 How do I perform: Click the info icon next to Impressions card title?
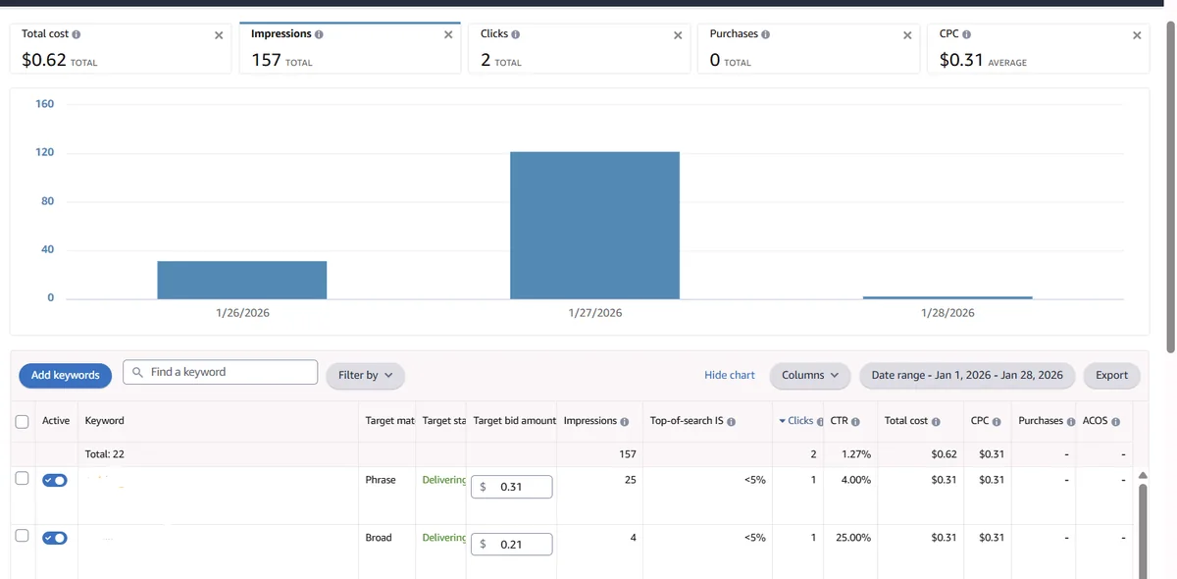(320, 34)
